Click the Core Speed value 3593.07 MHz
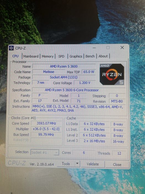Screen dimensions: 145x194 coord(46,123)
